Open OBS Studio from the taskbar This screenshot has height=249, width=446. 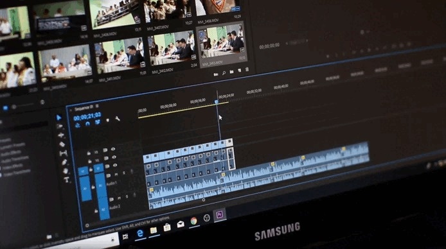pyautogui.click(x=207, y=218)
